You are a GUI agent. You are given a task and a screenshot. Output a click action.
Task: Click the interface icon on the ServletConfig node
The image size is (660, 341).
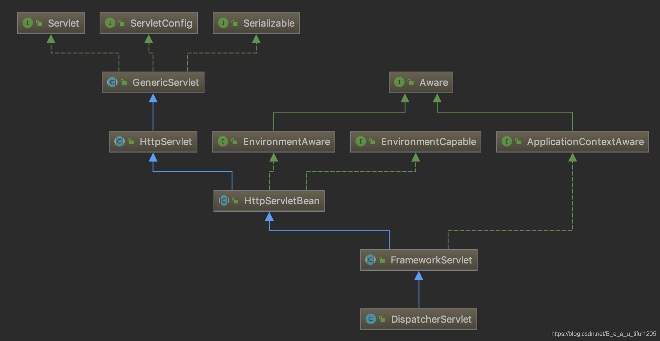[110, 23]
